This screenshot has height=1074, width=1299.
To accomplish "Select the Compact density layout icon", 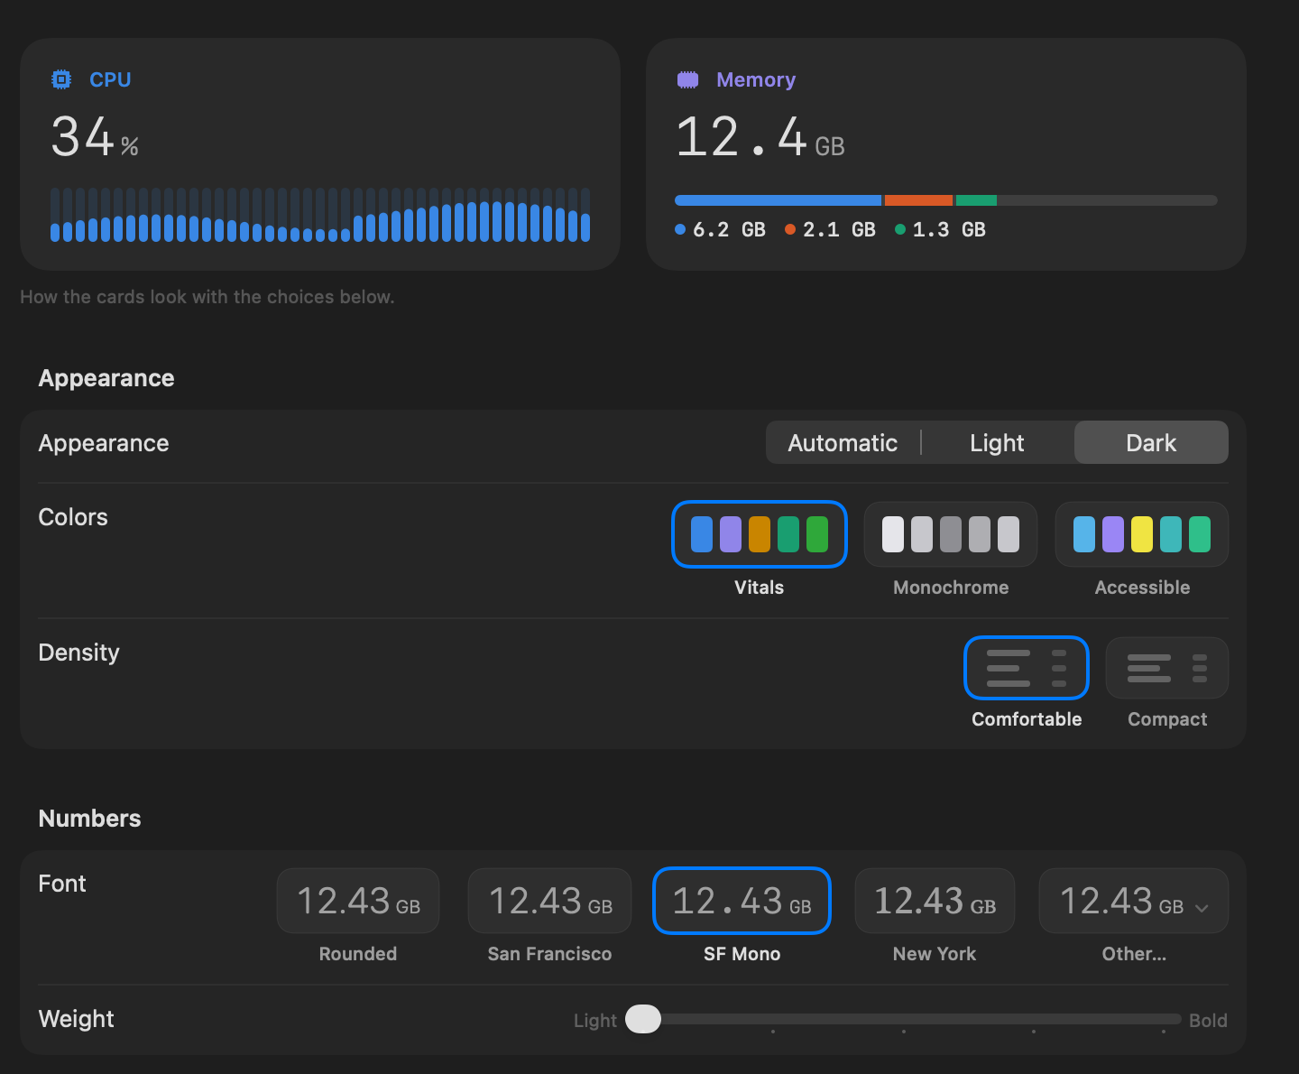I will click(1167, 668).
